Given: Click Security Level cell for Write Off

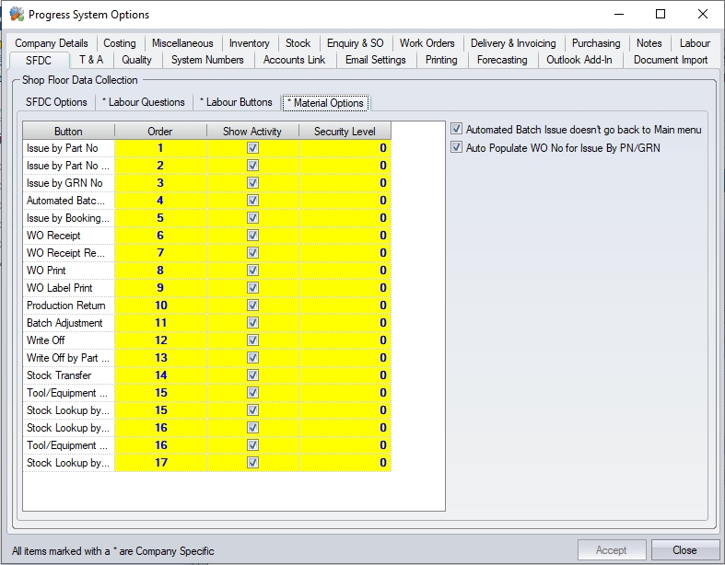Looking at the screenshot, I should [345, 340].
